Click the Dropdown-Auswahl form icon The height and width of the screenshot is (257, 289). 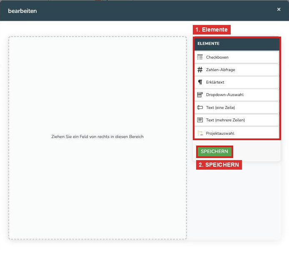tap(200, 95)
